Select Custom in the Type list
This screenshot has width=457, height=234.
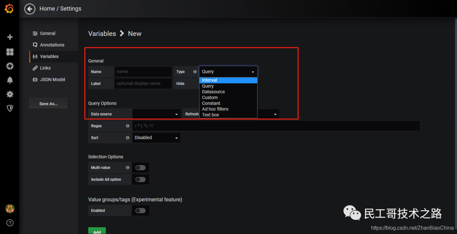228,98
